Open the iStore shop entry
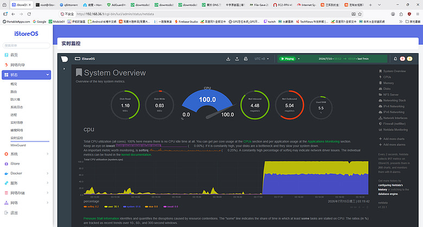423x227 pixels. click(15, 164)
